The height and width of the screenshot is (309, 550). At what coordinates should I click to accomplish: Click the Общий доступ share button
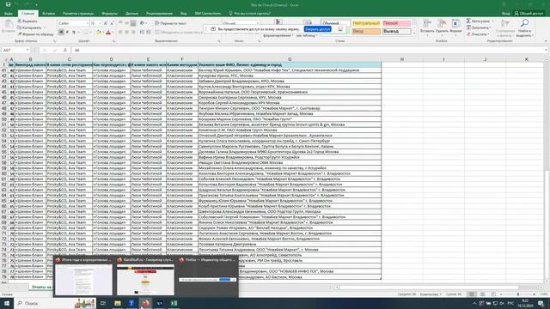pos(529,14)
